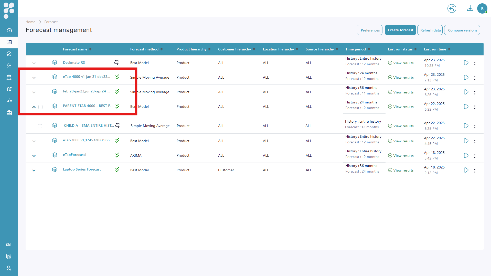Image resolution: width=491 pixels, height=276 pixels.
Task: Run the Deskmate RS forecast
Action: [466, 63]
